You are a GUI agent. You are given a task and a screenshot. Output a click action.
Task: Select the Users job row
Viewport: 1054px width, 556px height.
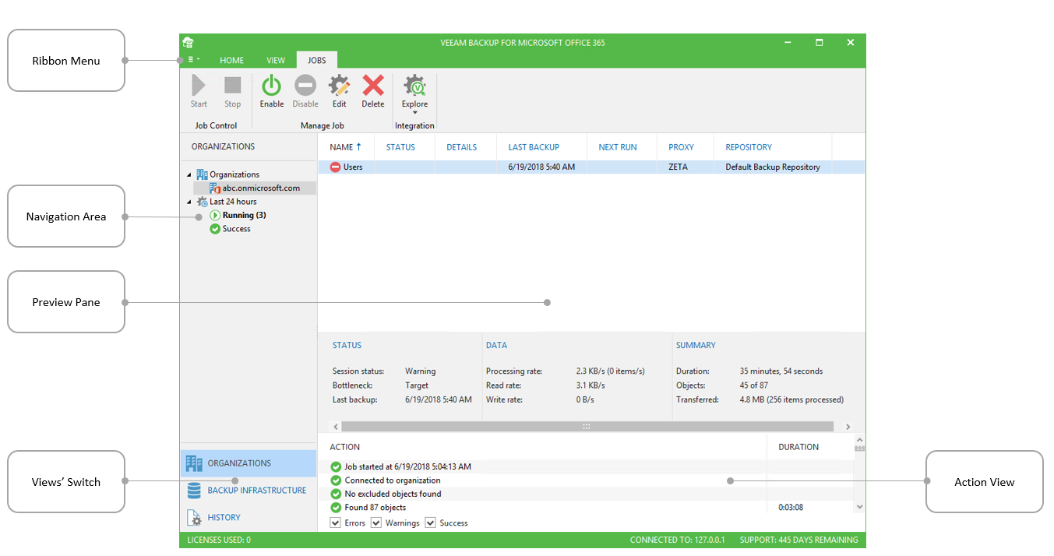[x=591, y=167]
